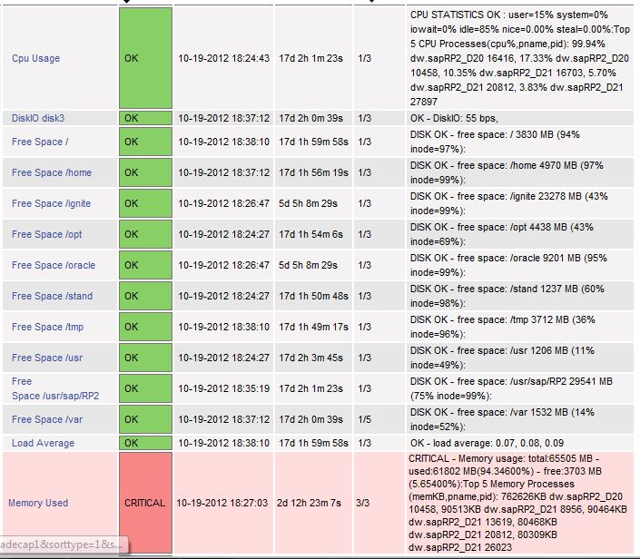Viewport: 640px width, 559px height.
Task: Open Free Space /stand service details
Action: coord(53,296)
